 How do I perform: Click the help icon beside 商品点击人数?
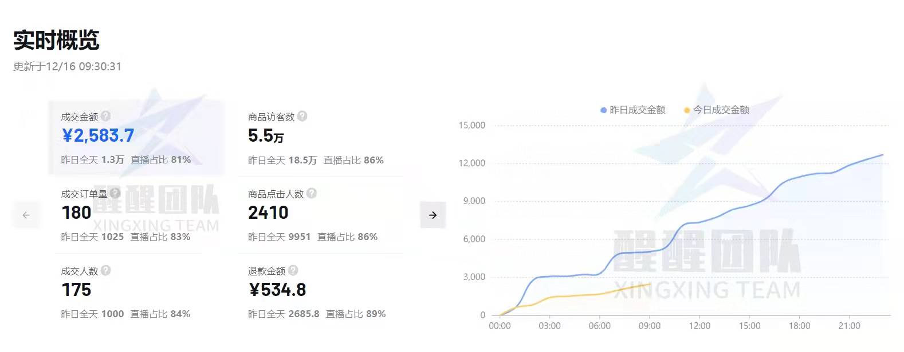(312, 194)
